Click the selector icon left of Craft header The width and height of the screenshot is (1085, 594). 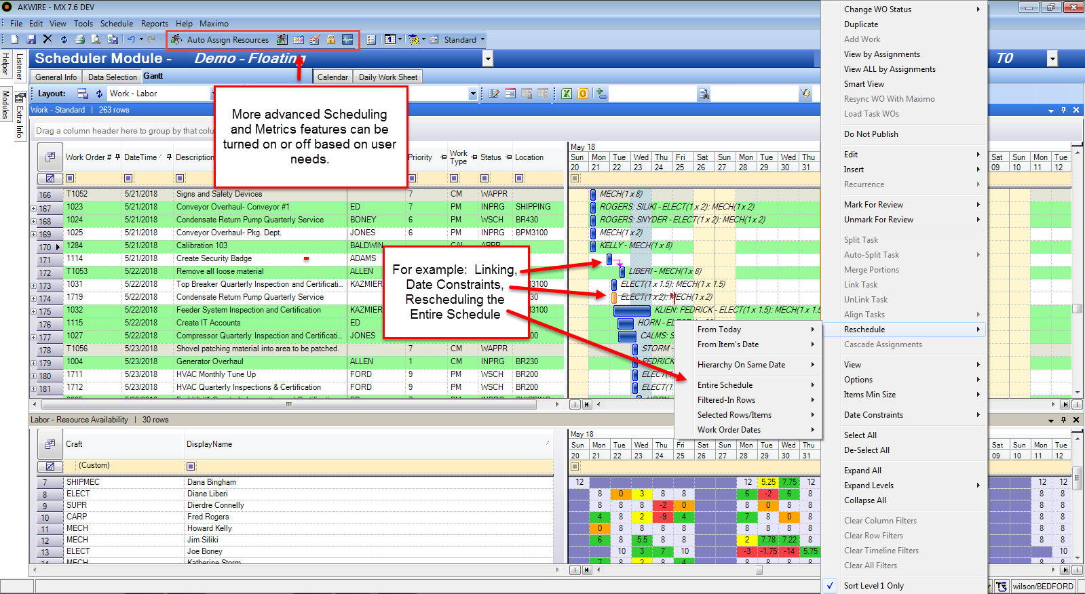(50, 444)
